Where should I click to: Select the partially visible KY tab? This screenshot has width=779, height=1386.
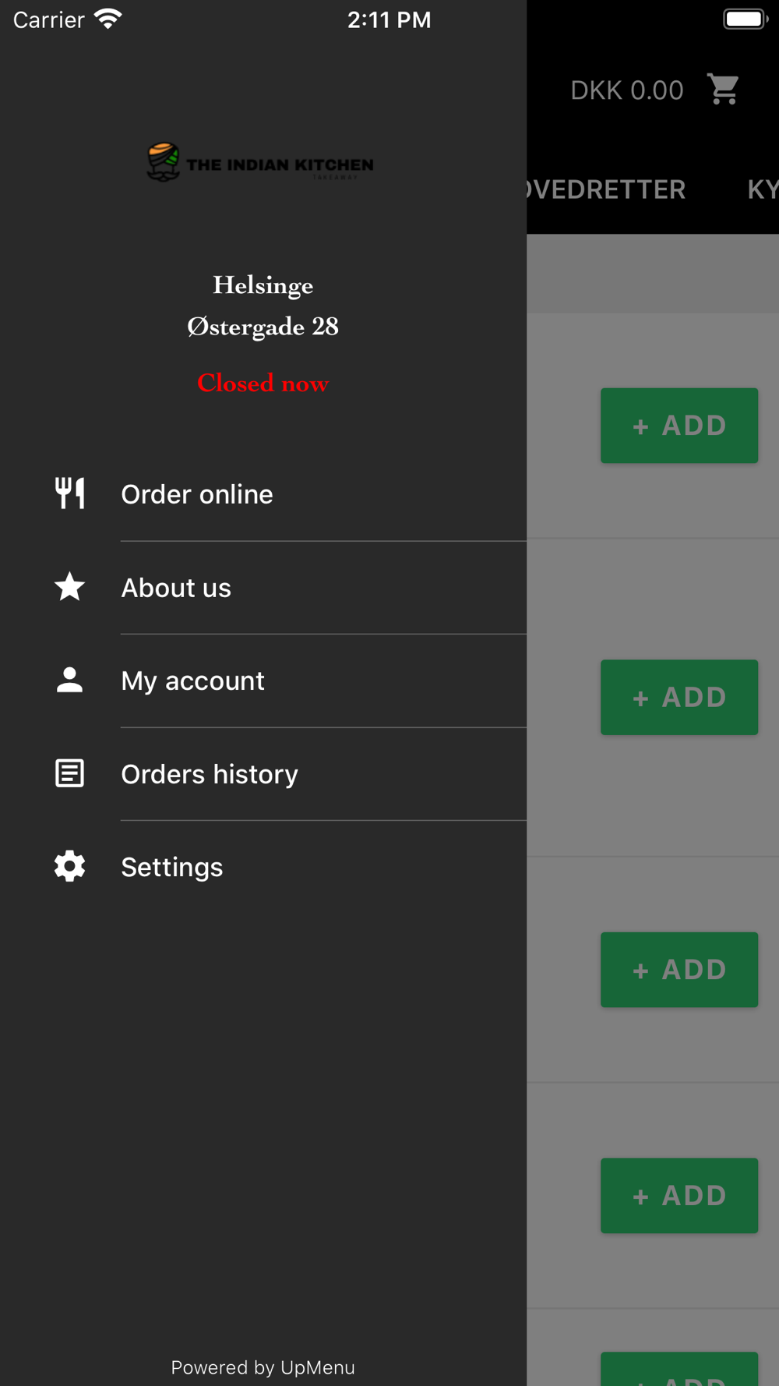pos(763,189)
